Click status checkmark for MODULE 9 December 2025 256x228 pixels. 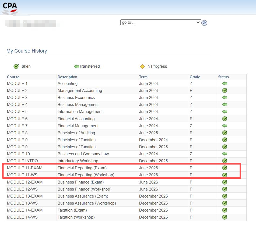pyautogui.click(x=225, y=147)
